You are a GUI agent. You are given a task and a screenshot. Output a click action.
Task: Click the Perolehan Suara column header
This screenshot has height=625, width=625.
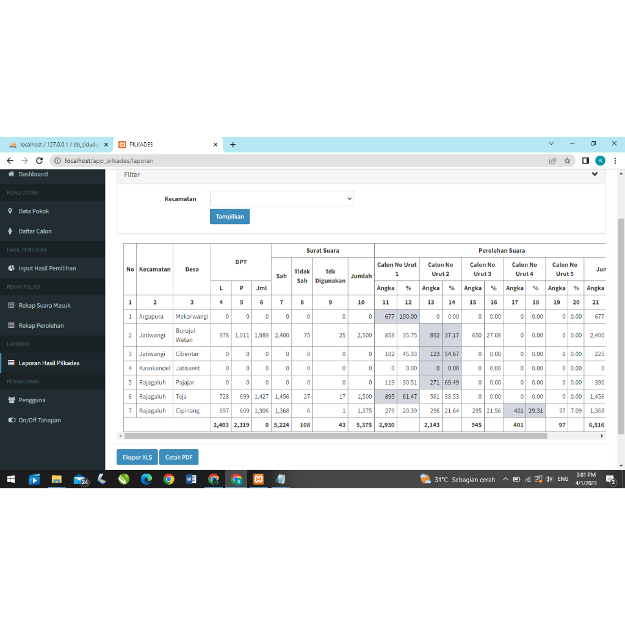[502, 250]
